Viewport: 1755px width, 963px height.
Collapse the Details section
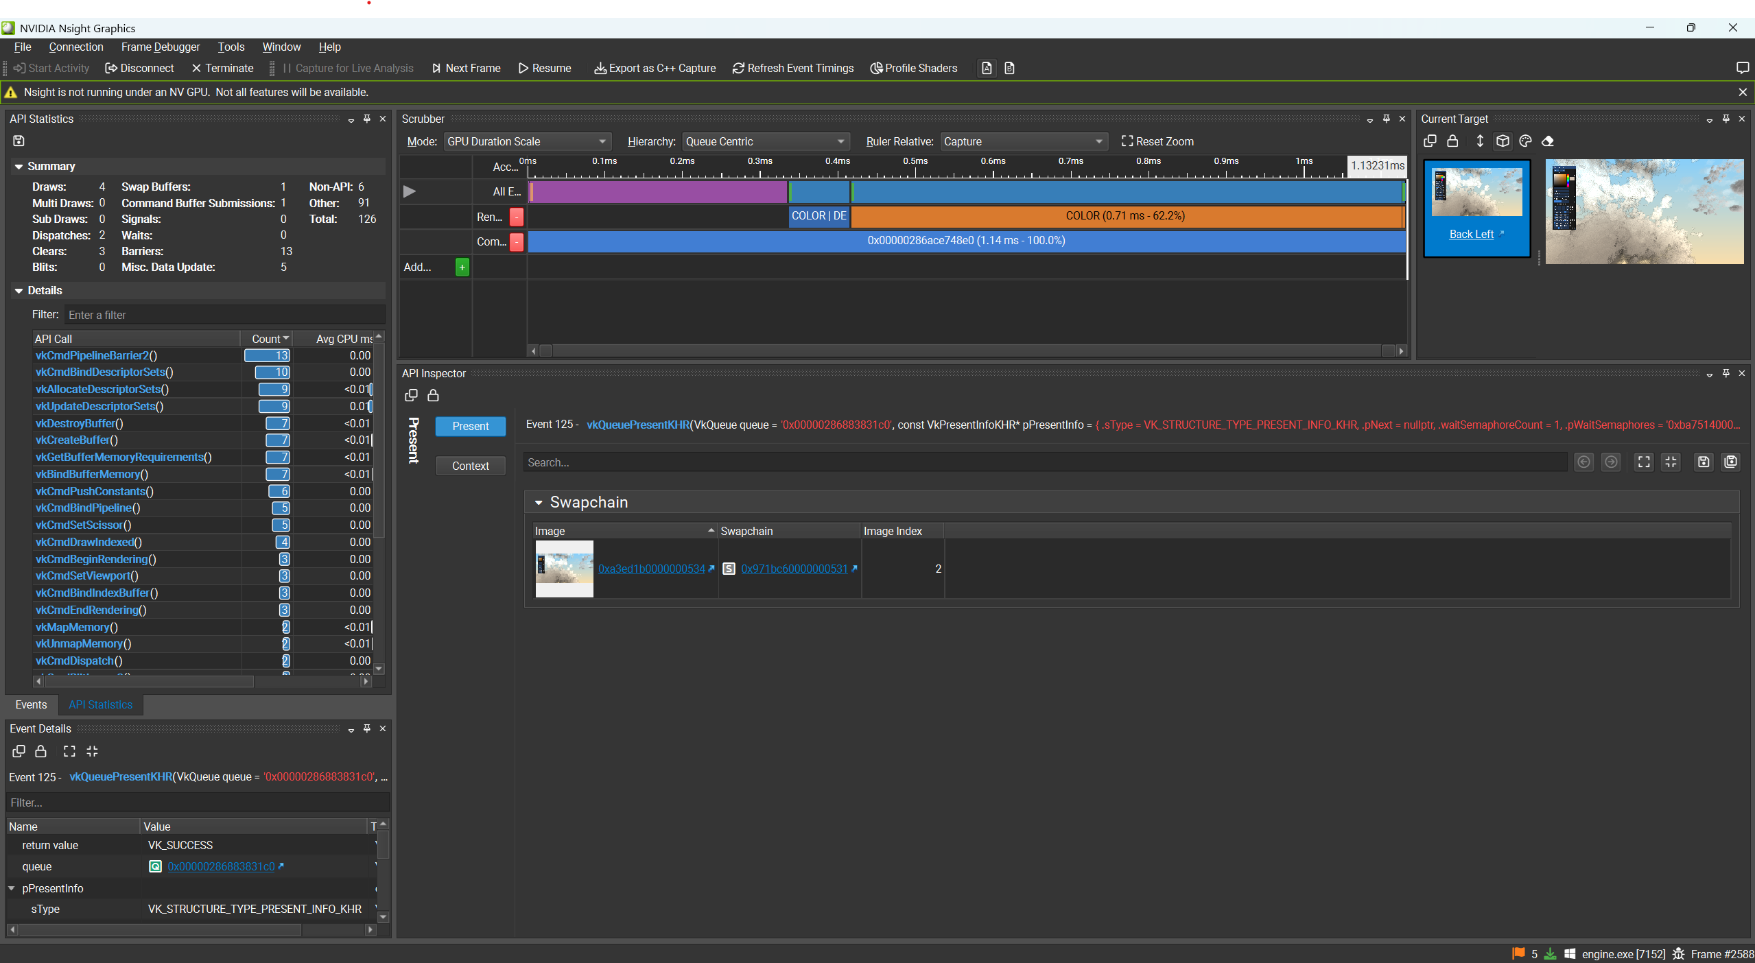tap(19, 291)
